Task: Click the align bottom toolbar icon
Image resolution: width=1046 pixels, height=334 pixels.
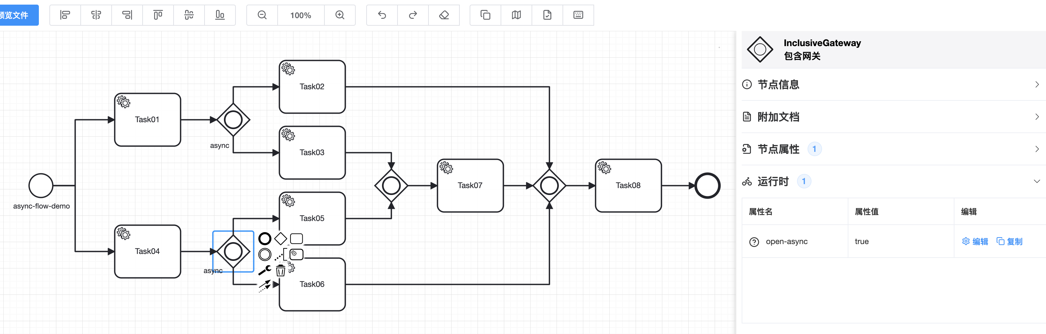Action: point(220,15)
